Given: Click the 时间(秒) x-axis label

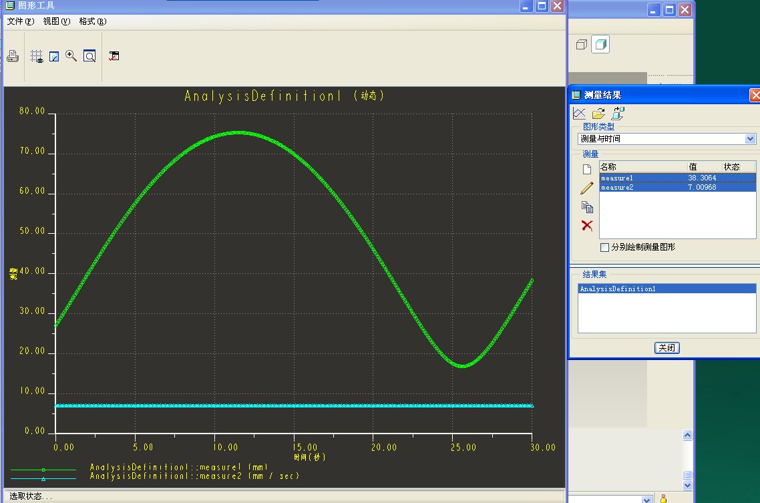Looking at the screenshot, I should tap(309, 457).
